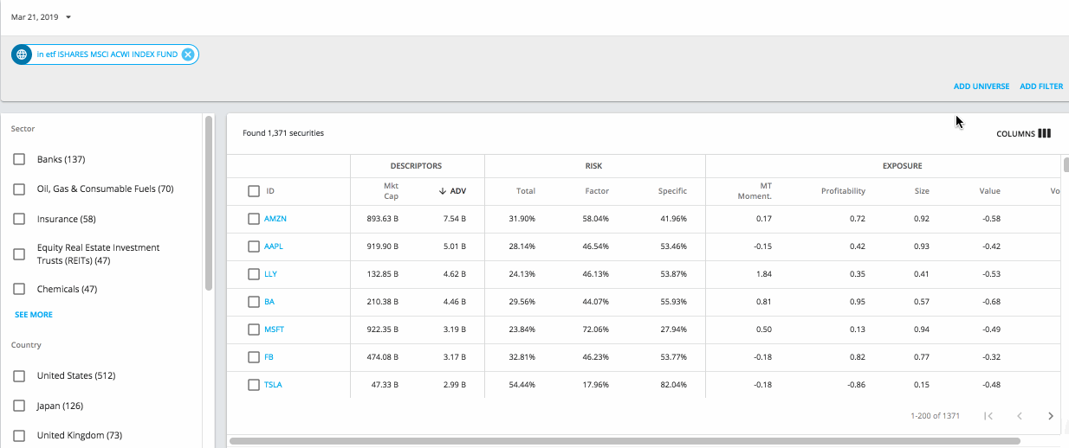
Task: Sort by ADV column arrow
Action: tap(443, 191)
